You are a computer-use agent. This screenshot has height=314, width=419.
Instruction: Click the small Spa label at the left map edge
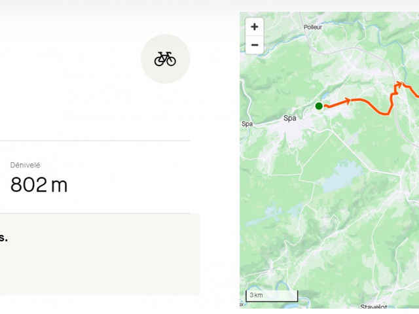[x=247, y=124]
